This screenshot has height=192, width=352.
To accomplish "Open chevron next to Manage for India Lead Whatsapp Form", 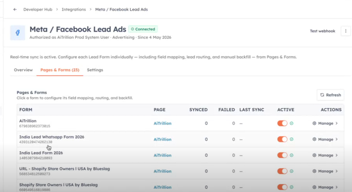I will tap(337, 139).
